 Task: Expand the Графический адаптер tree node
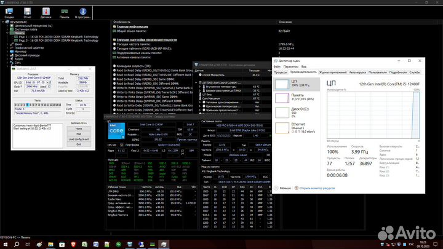(x=7, y=48)
